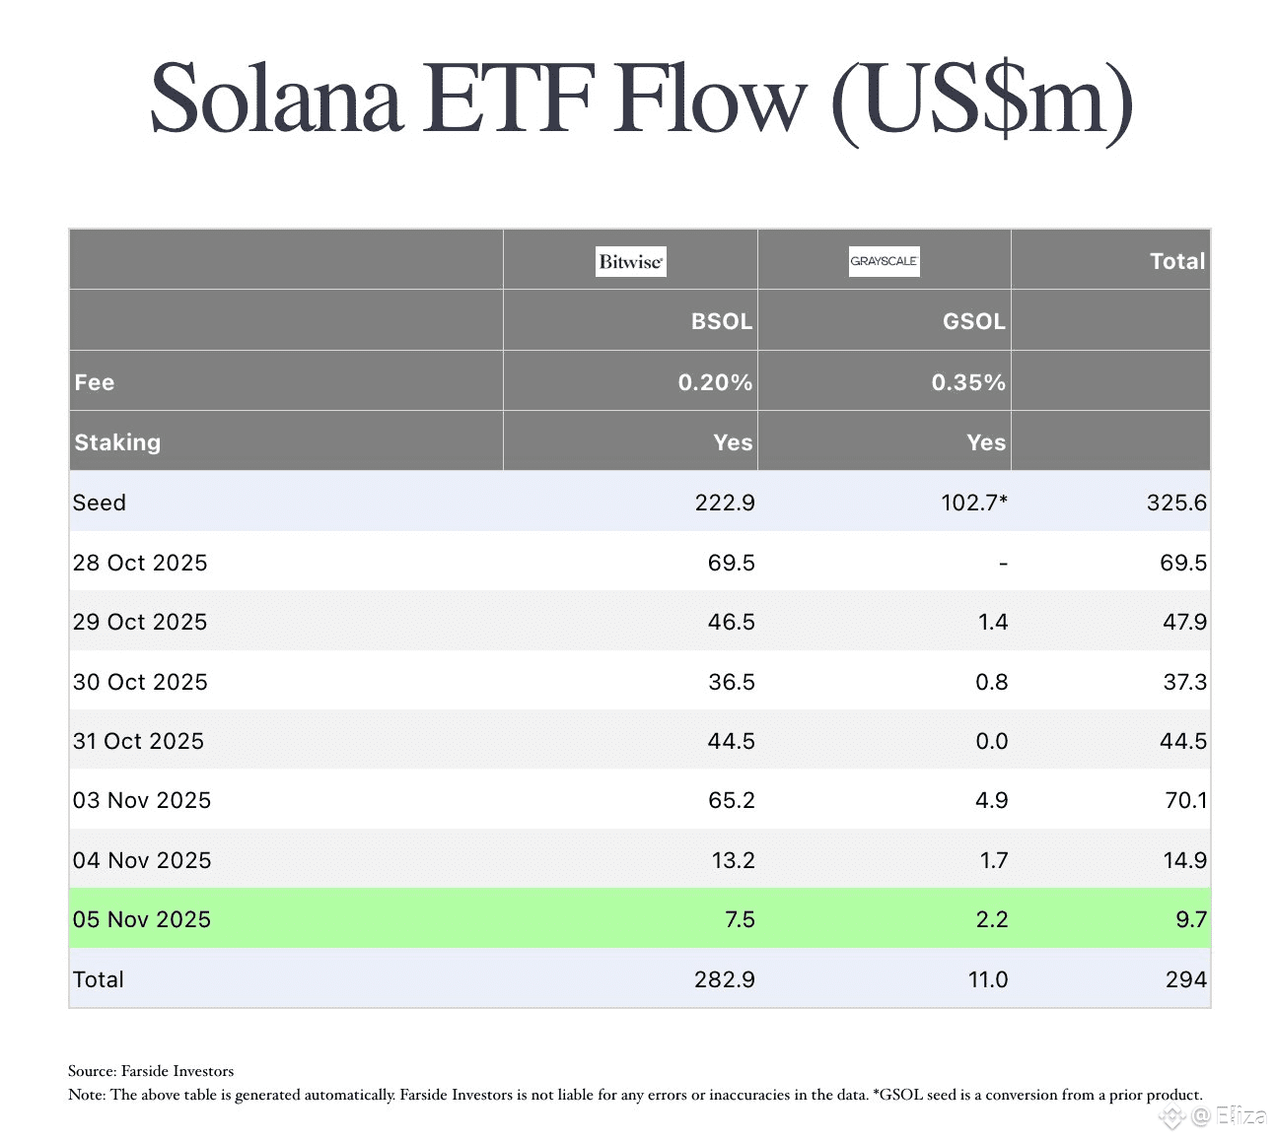Select the 0.20% BSOL fee cell

coord(715,382)
